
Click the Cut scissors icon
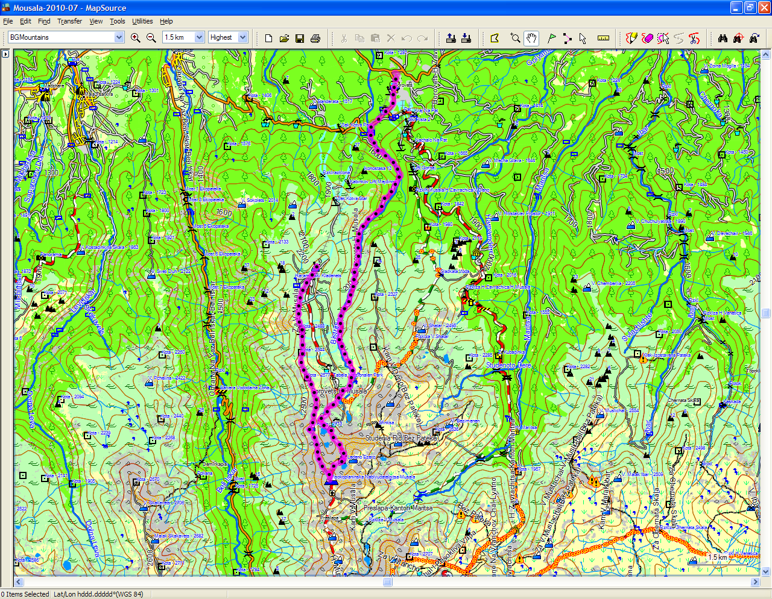pos(344,38)
